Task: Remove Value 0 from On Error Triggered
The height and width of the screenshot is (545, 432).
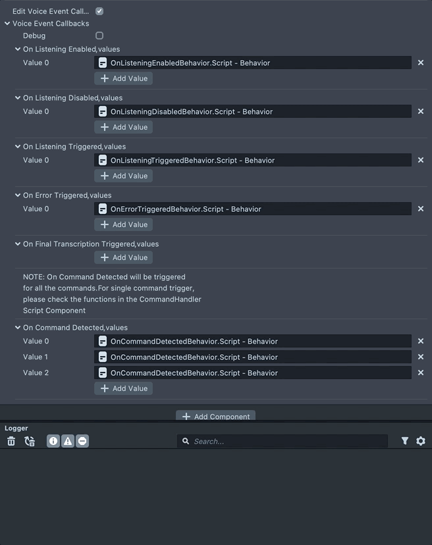Action: pos(421,209)
